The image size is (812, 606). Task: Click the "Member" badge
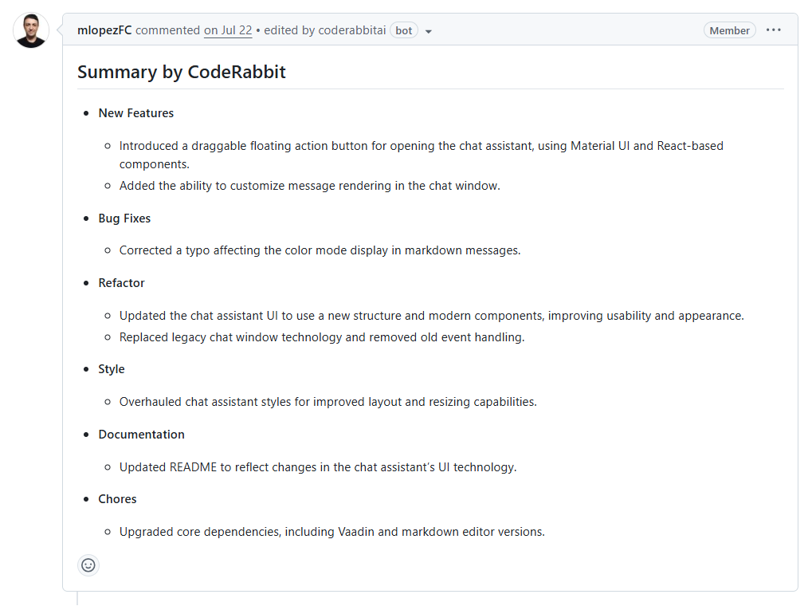point(729,30)
